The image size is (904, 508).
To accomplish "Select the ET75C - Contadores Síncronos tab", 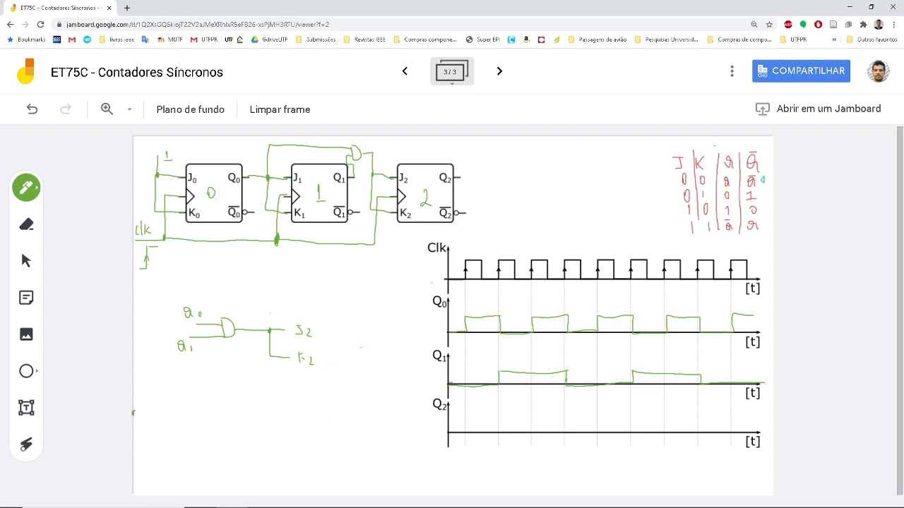I will click(60, 8).
